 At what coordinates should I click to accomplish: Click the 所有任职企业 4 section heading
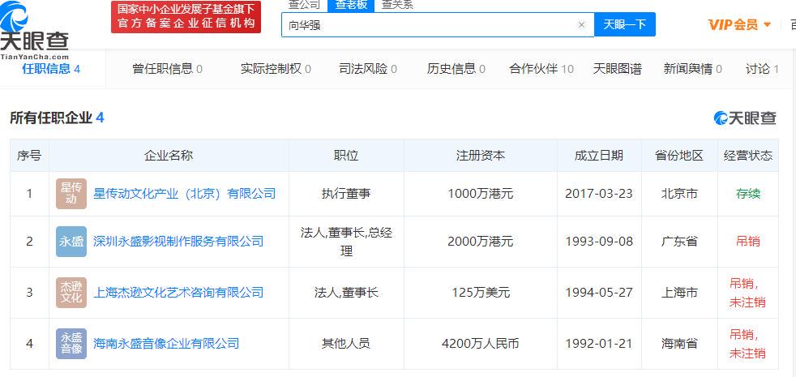[57, 118]
